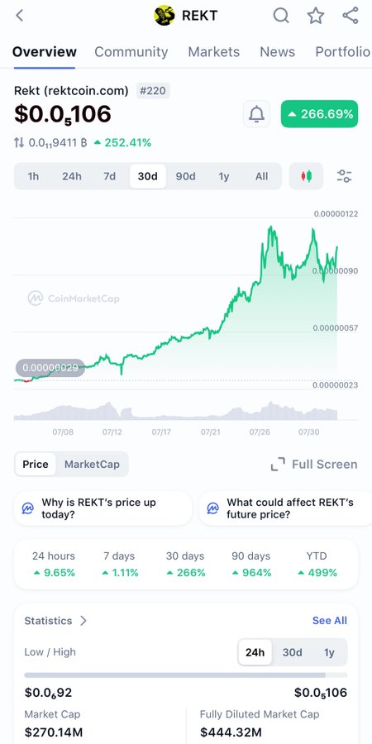Switch to candlestick chart icon
372x744 pixels.
pyautogui.click(x=306, y=176)
